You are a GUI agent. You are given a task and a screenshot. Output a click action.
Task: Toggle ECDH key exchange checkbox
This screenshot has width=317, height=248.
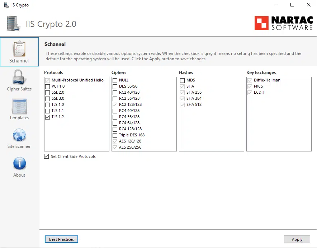coord(250,93)
